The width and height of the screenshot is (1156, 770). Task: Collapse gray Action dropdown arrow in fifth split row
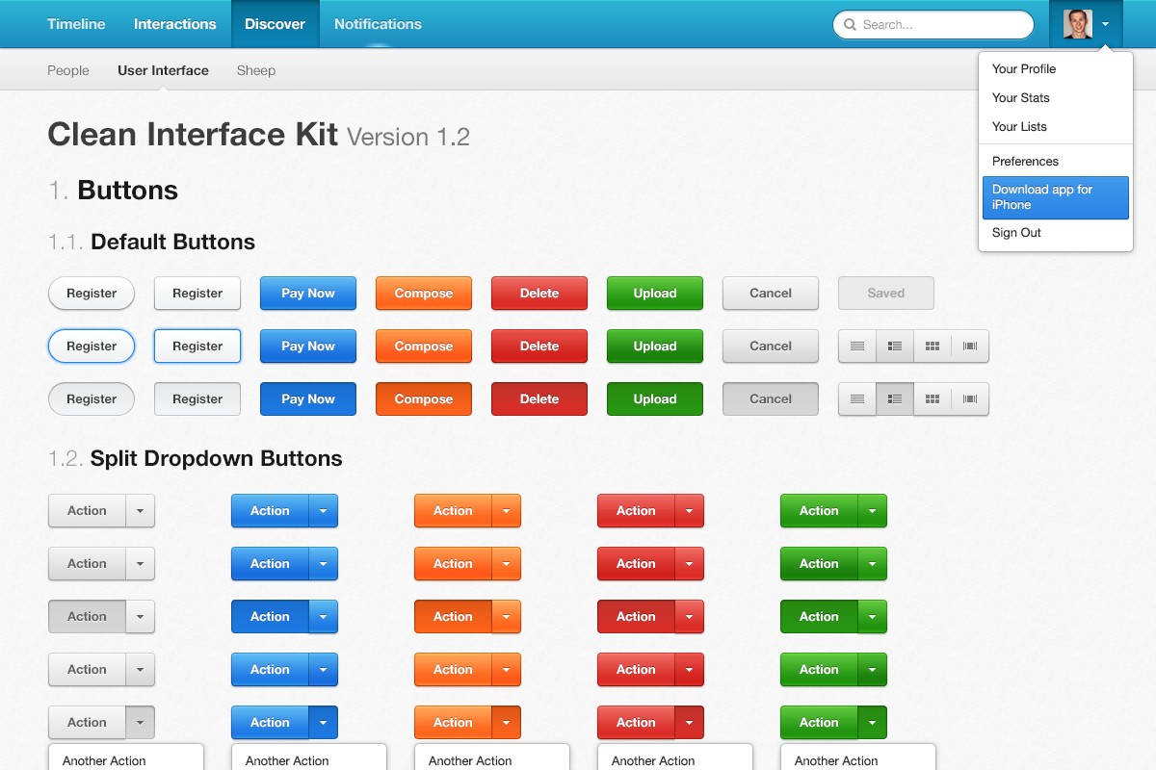point(140,723)
